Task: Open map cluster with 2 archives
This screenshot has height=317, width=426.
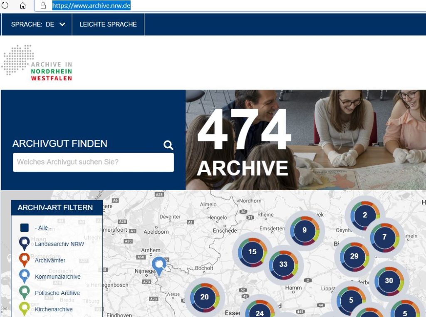Action: [365, 215]
